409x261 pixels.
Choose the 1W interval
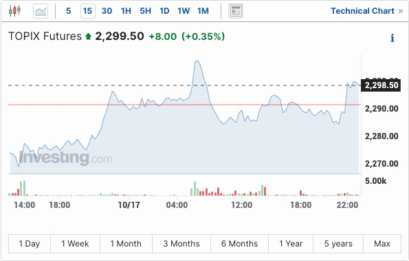184,11
